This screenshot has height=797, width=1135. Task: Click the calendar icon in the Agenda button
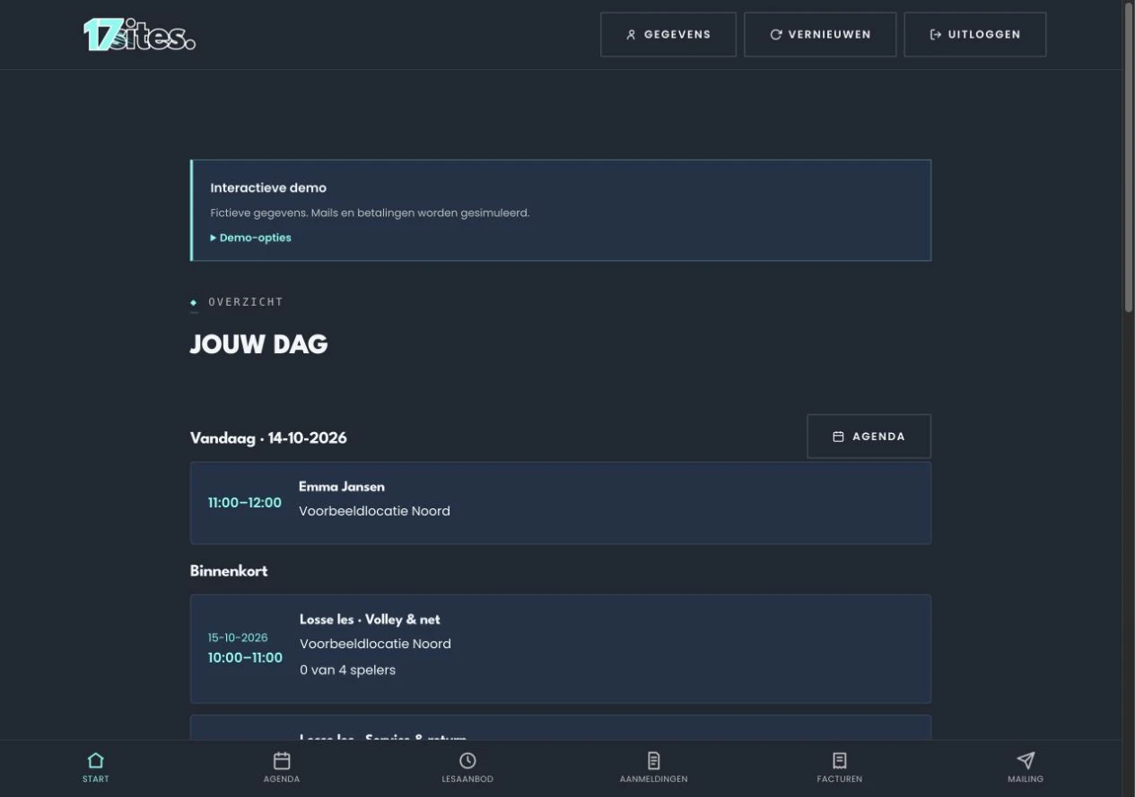click(x=838, y=437)
